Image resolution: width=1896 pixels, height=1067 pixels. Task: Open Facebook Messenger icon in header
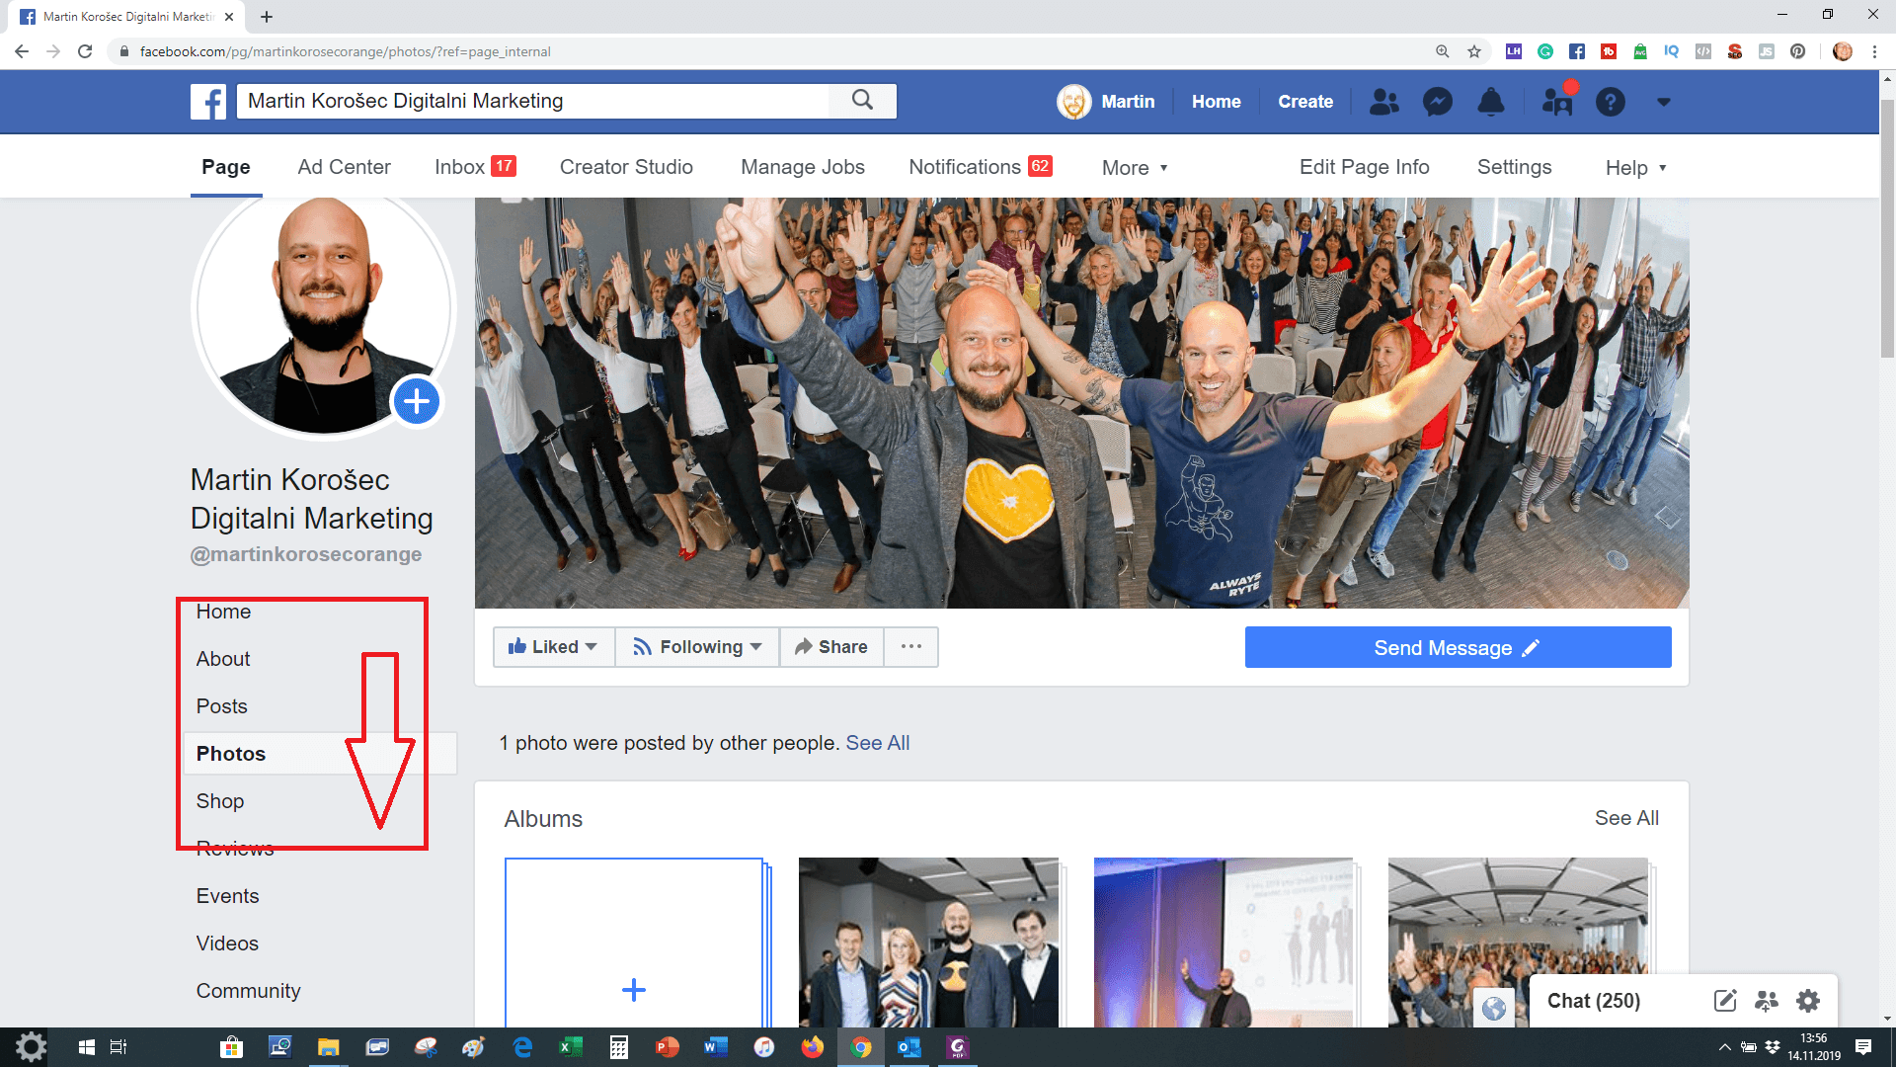click(1437, 102)
